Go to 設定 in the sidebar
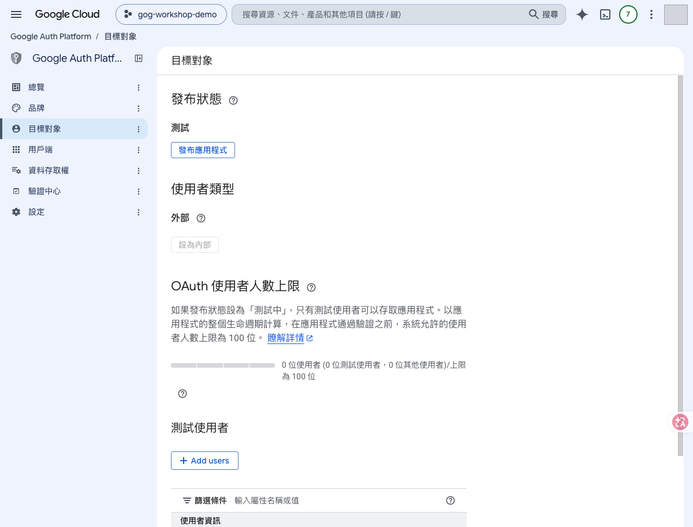Screen dimensions: 693x527 point(74,212)
